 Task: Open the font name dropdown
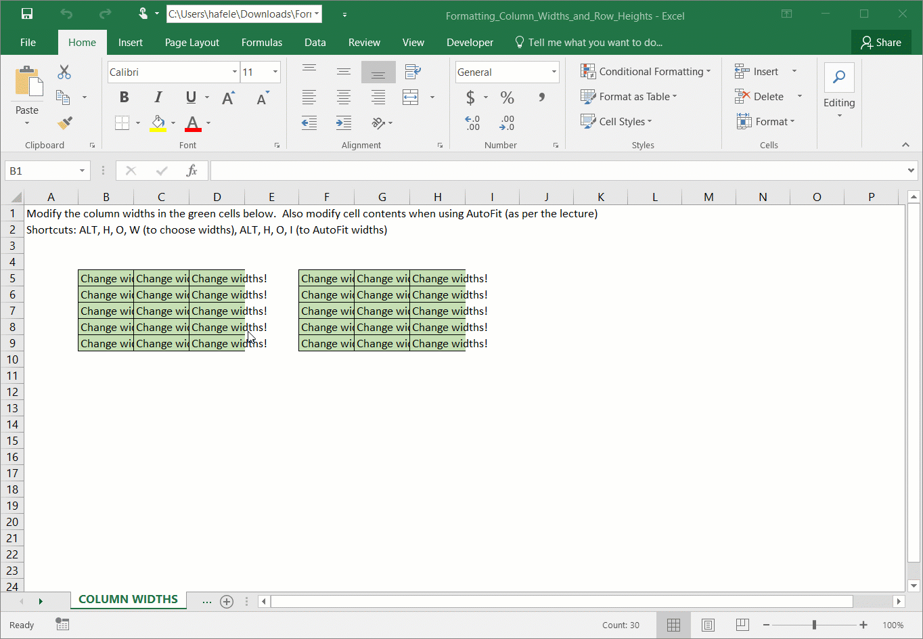pyautogui.click(x=235, y=72)
